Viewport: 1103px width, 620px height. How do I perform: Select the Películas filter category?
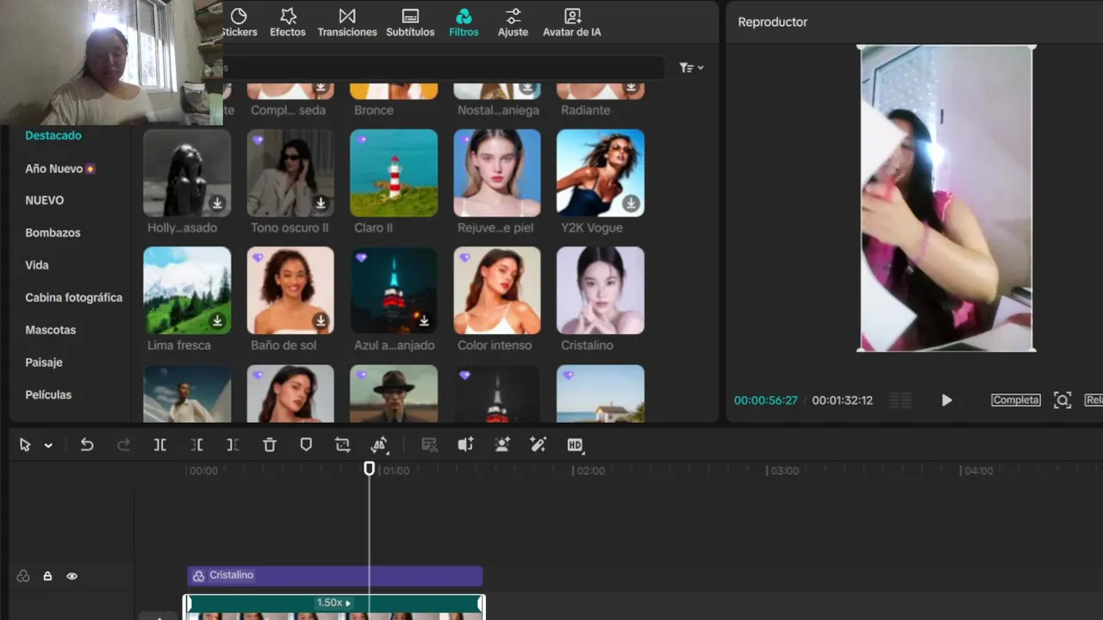pos(48,394)
